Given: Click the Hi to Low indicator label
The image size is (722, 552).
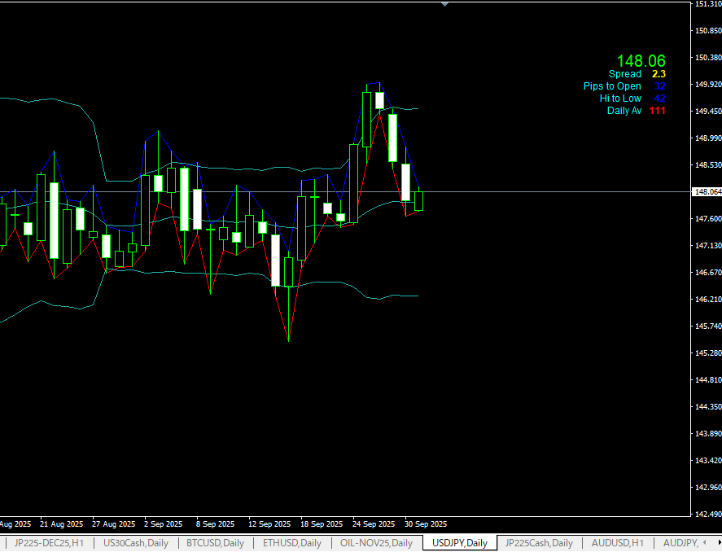Looking at the screenshot, I should [x=620, y=99].
